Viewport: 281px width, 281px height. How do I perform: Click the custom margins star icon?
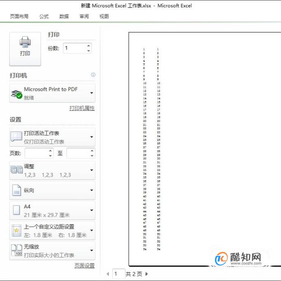click(16, 230)
